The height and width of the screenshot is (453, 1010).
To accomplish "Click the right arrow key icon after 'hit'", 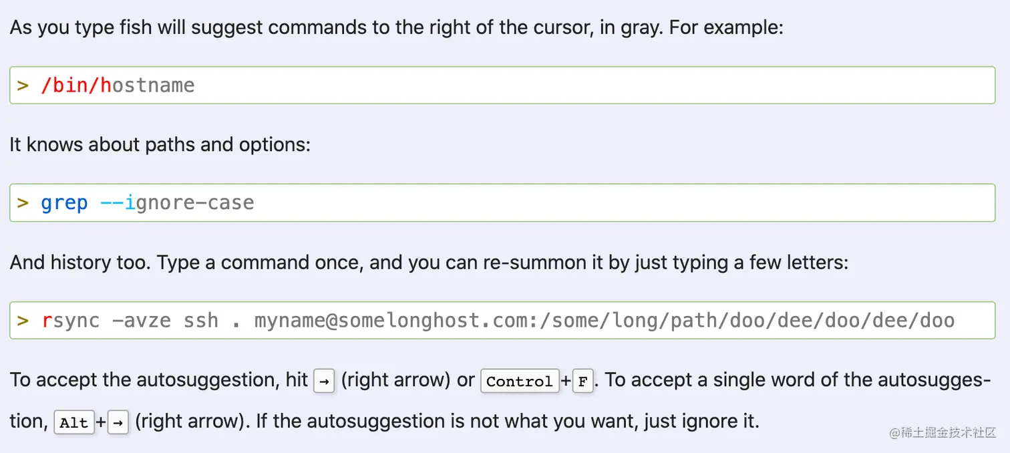I will [324, 381].
